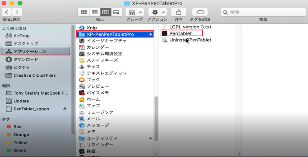Click first column resize handle
This screenshot has width=308, height=157.
tap(156, 154)
